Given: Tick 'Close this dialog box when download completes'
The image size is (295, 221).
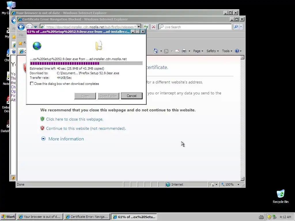Looking at the screenshot, I should coord(32,84).
